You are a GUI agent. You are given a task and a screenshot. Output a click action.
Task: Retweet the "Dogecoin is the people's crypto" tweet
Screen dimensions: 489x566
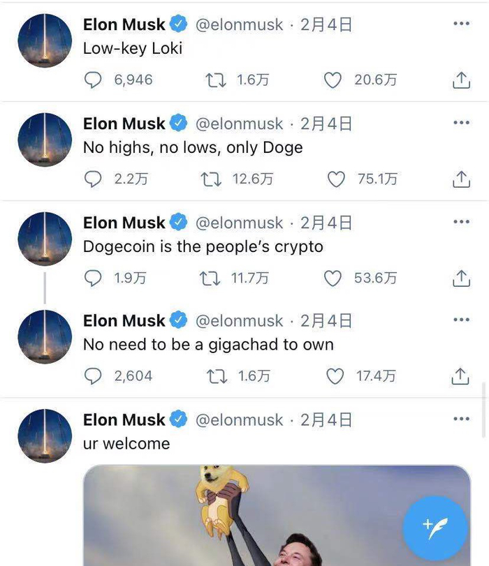tap(210, 278)
